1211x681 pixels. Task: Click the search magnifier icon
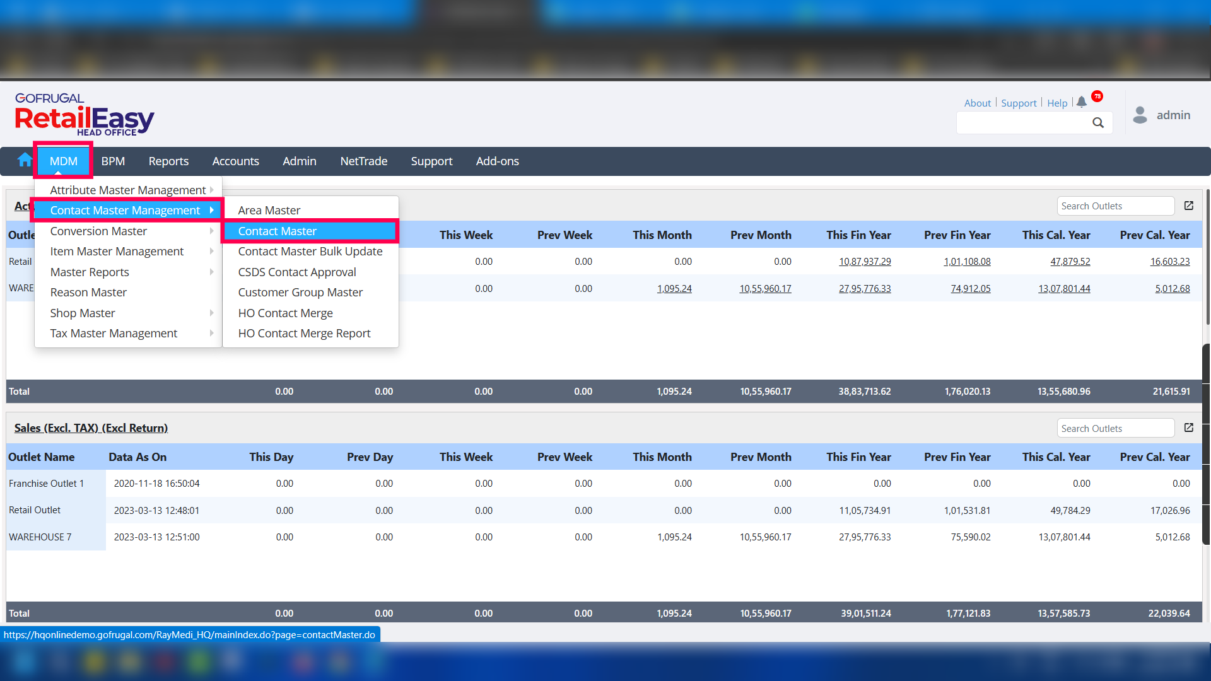[x=1098, y=123]
